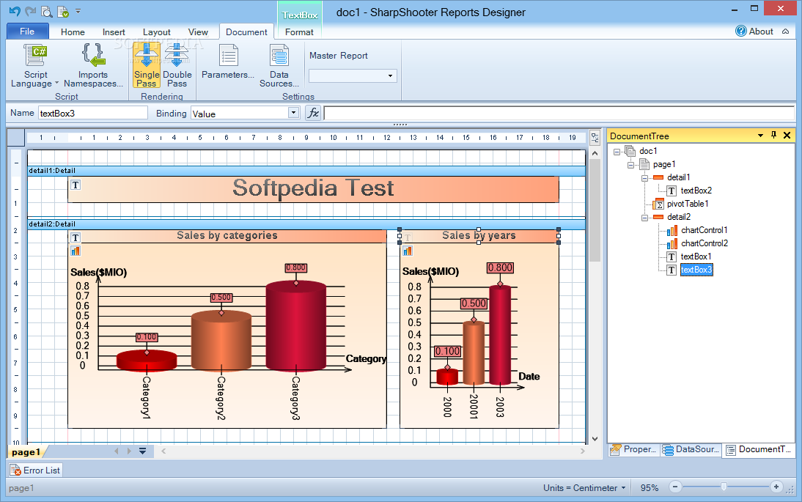Collapse the detail1 tree node
Image resolution: width=802 pixels, height=502 pixels.
[x=644, y=178]
